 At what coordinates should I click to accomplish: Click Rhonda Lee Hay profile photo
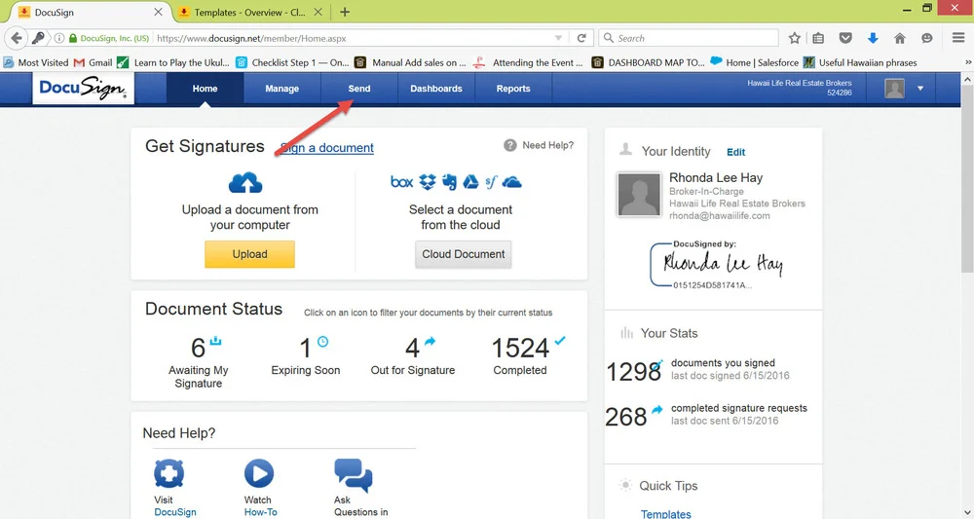pos(639,195)
